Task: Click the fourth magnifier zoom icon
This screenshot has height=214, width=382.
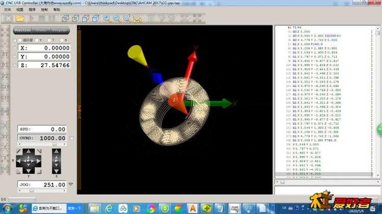Action: click(x=137, y=18)
